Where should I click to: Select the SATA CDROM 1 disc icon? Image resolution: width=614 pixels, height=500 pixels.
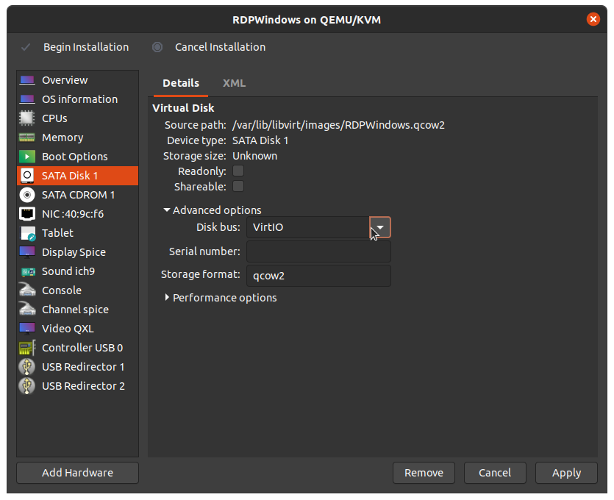tap(27, 195)
